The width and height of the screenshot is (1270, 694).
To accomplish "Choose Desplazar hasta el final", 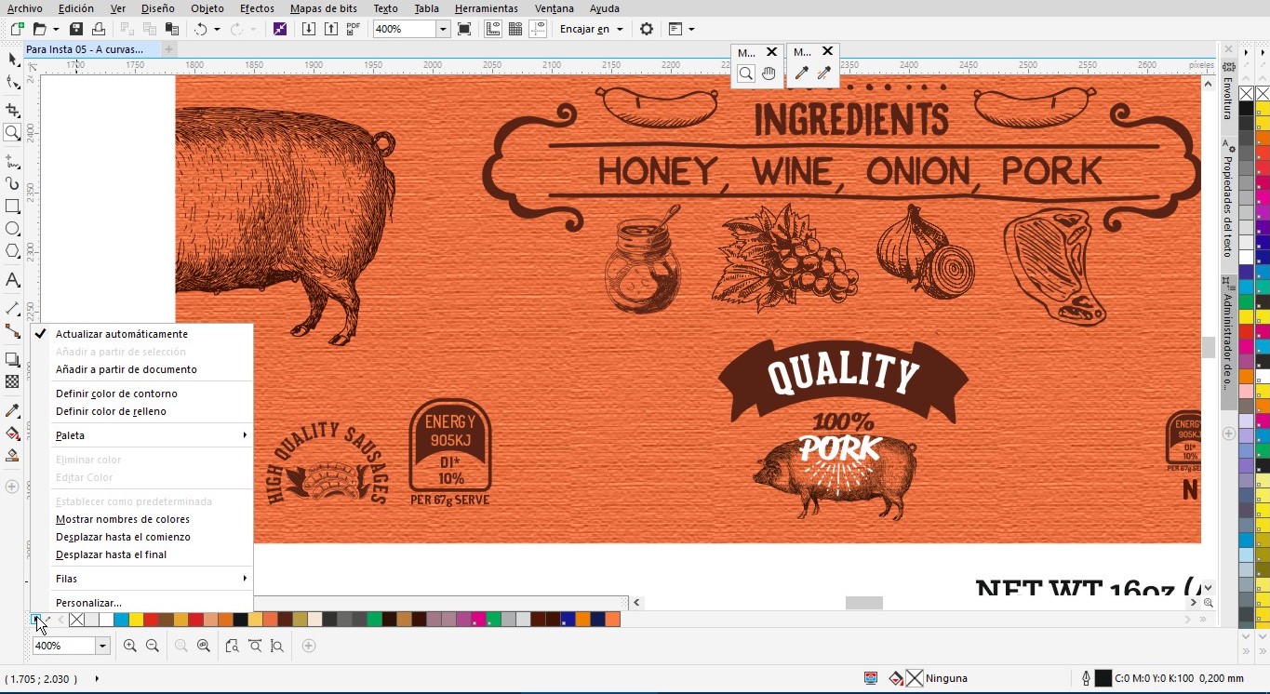I will pyautogui.click(x=112, y=554).
